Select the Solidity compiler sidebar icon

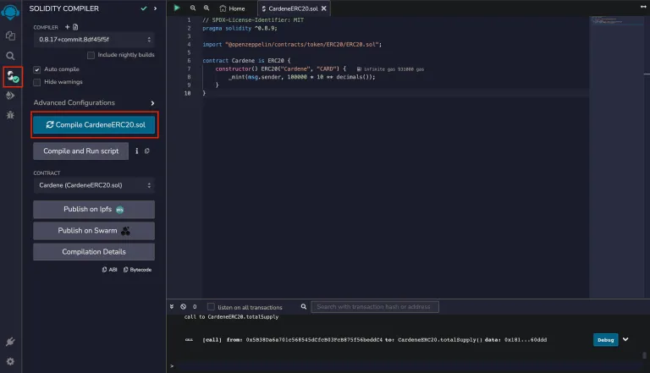pyautogui.click(x=13, y=77)
